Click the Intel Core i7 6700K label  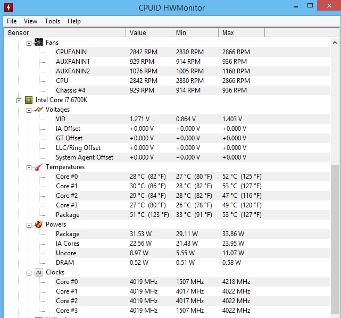click(x=61, y=100)
